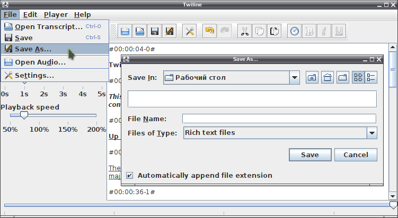The height and width of the screenshot is (218, 398).
Task: Open settings via wrench toolbar icon
Action: tap(189, 31)
